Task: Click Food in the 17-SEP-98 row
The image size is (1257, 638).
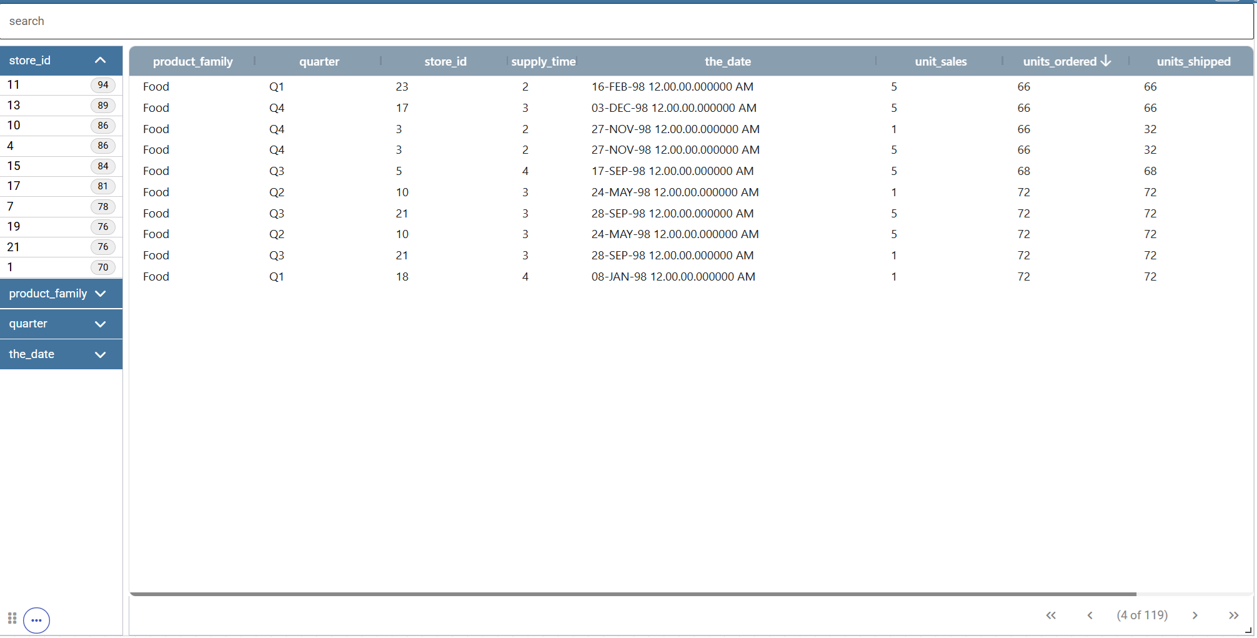Action: pyautogui.click(x=156, y=171)
